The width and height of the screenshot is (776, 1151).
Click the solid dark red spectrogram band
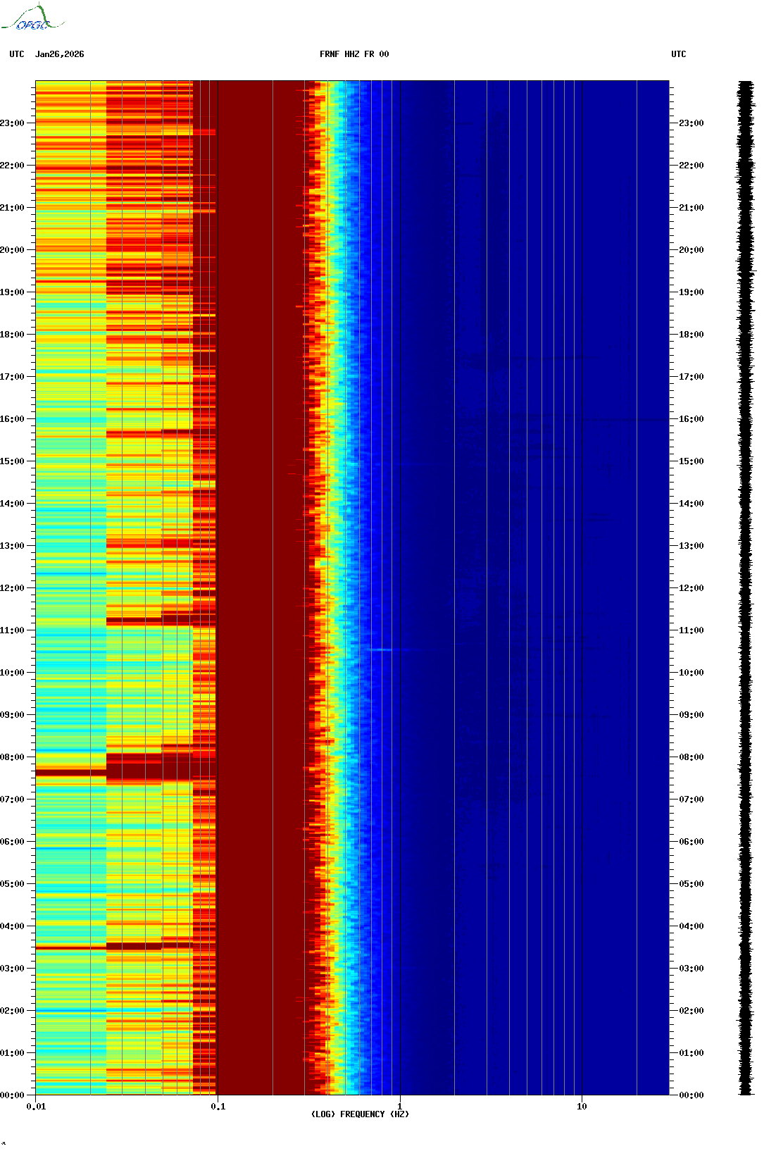pos(261,588)
